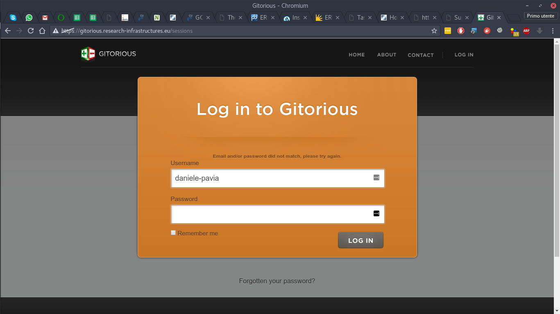560x314 pixels.
Task: Focus the Username input field
Action: (x=277, y=178)
